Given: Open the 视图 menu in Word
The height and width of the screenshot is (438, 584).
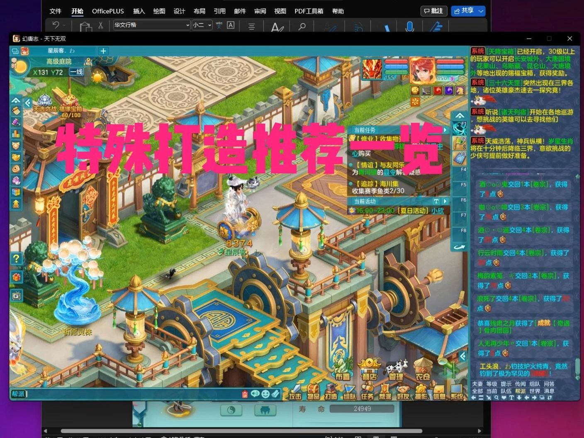Looking at the screenshot, I should [x=280, y=11].
